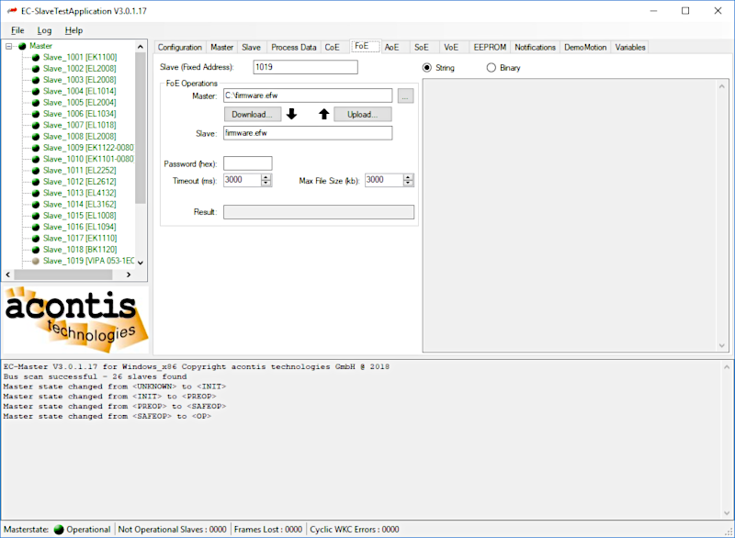The width and height of the screenshot is (735, 538).
Task: Decrease Max File Size with down spinner
Action: (408, 184)
